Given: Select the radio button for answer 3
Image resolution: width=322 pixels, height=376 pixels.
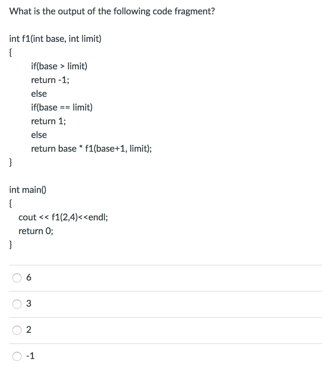Looking at the screenshot, I should coord(17,304).
